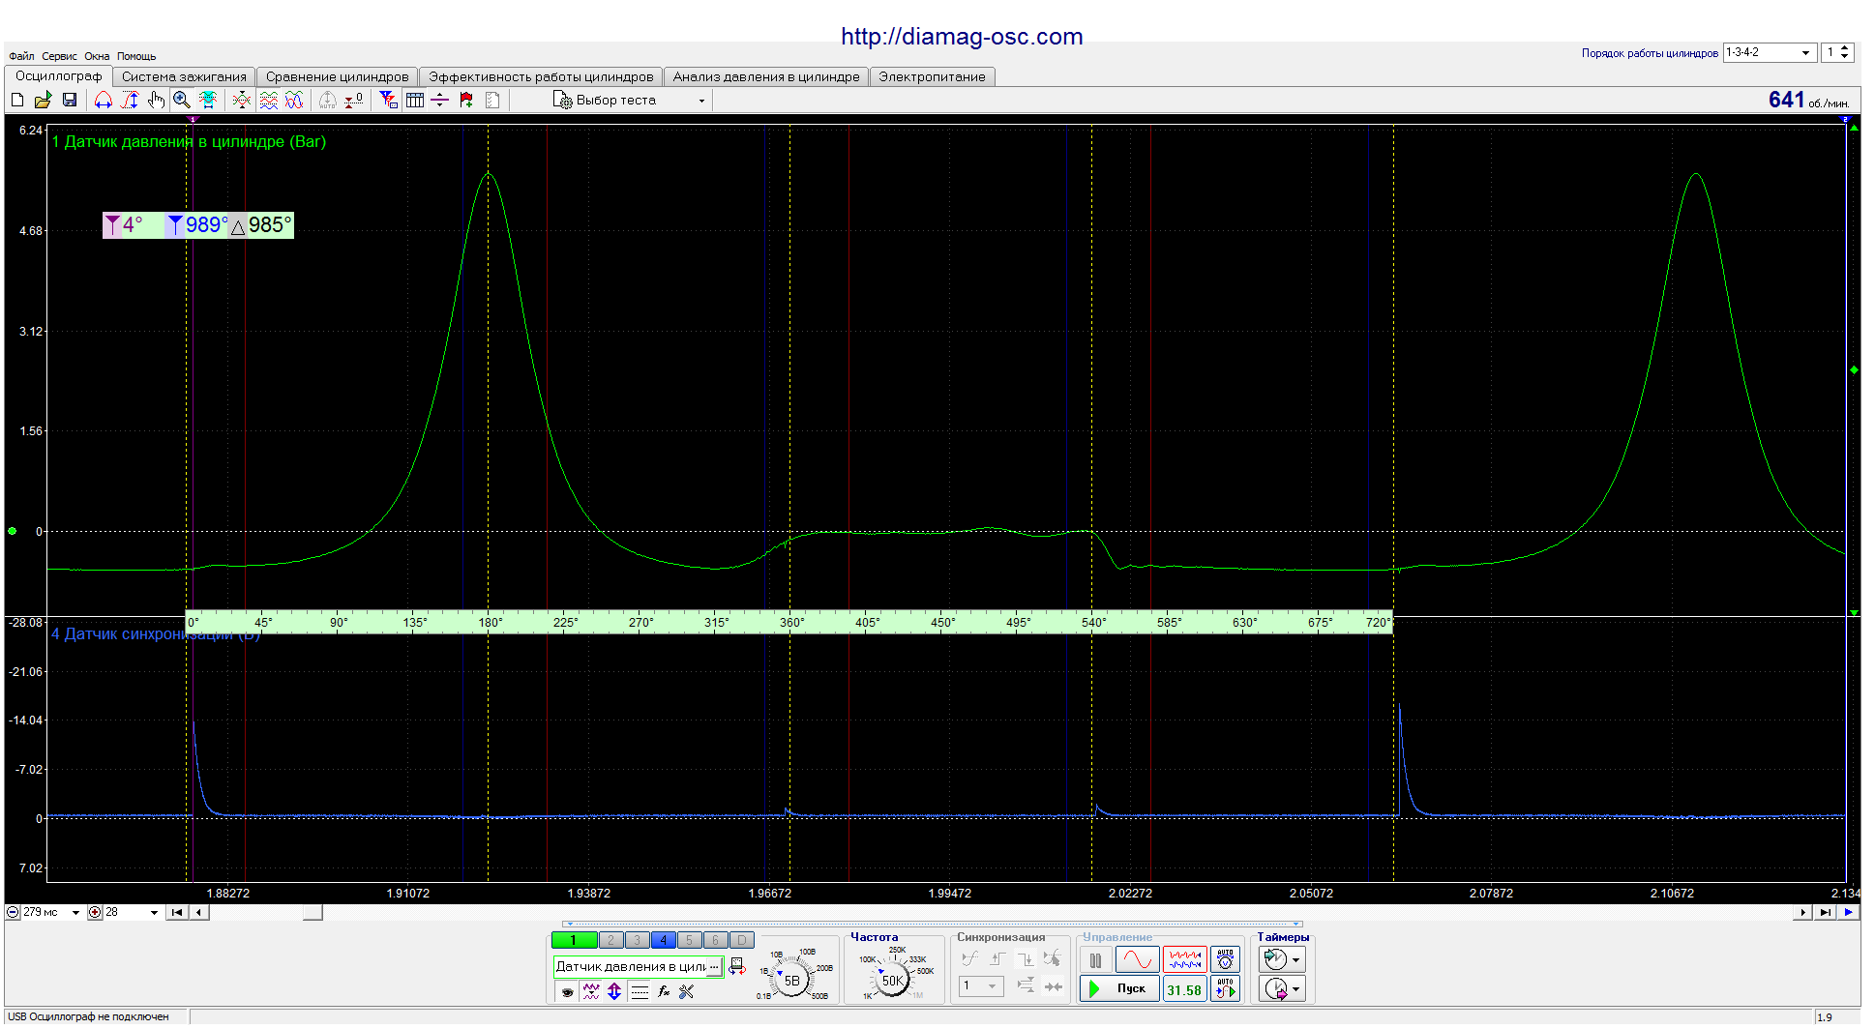Toggle channel 3 button
Viewport: 1875px width, 1029px height.
(637, 940)
